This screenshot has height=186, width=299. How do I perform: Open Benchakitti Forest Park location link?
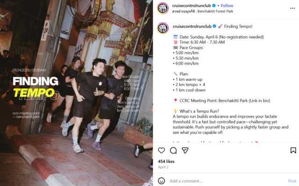(x=202, y=11)
